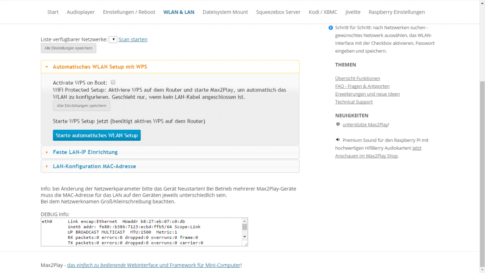Screen dimensions: 485x273
Task: Click the footer link das einfach zu bedienende Webinterface
Action: pos(154,265)
